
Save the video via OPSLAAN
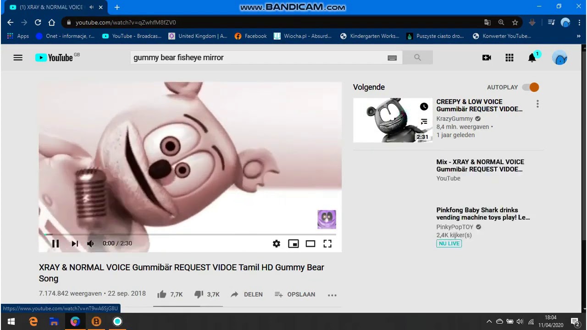point(295,294)
